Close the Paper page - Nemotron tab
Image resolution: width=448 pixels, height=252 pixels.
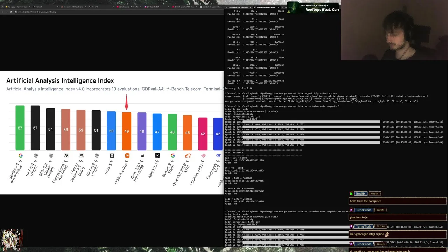pos(30,7)
